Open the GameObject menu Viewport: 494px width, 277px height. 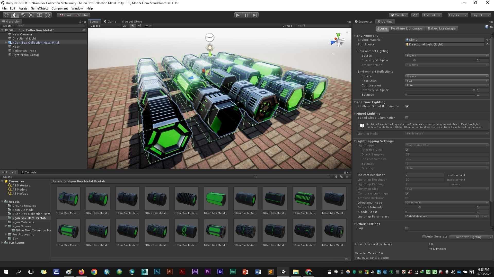click(39, 8)
